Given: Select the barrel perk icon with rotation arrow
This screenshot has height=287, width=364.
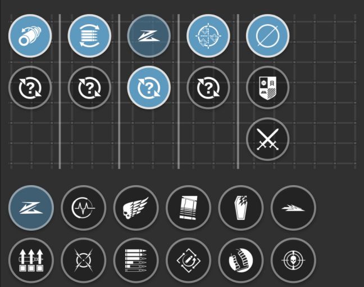Looking at the screenshot, I should coord(30,36).
